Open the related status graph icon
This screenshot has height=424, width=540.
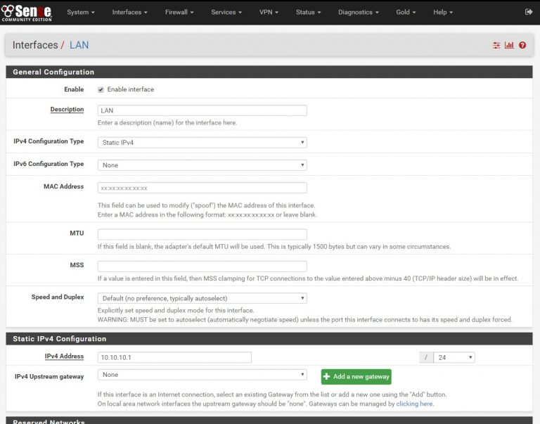pos(509,45)
